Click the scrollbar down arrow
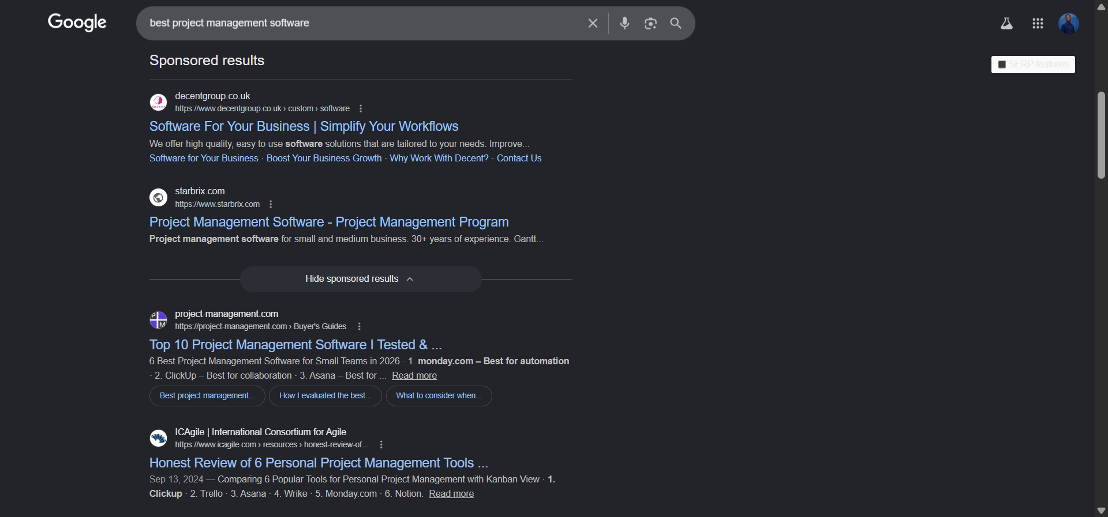The image size is (1108, 517). (1101, 511)
